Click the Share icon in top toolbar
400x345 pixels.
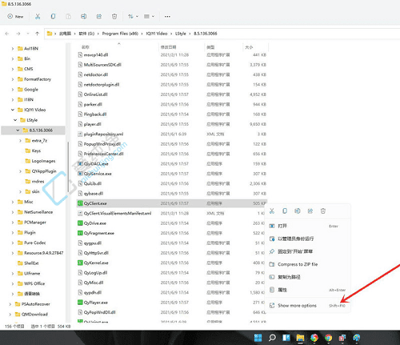pyautogui.click(x=99, y=17)
